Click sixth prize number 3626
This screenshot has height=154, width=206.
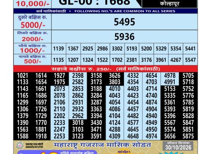115,76
